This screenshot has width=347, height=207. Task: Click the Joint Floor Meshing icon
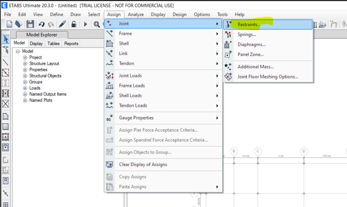tap(228, 77)
